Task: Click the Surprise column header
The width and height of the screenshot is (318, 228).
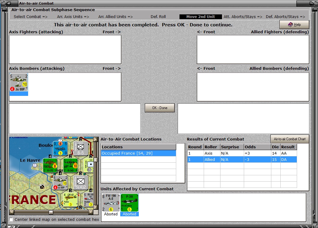Action: [x=232, y=147]
